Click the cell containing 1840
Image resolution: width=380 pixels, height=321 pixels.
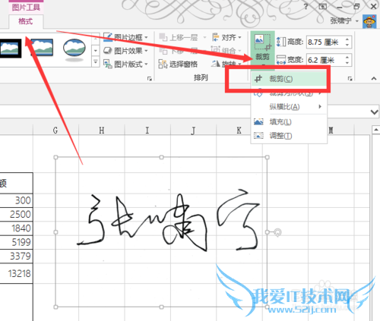click(16, 228)
